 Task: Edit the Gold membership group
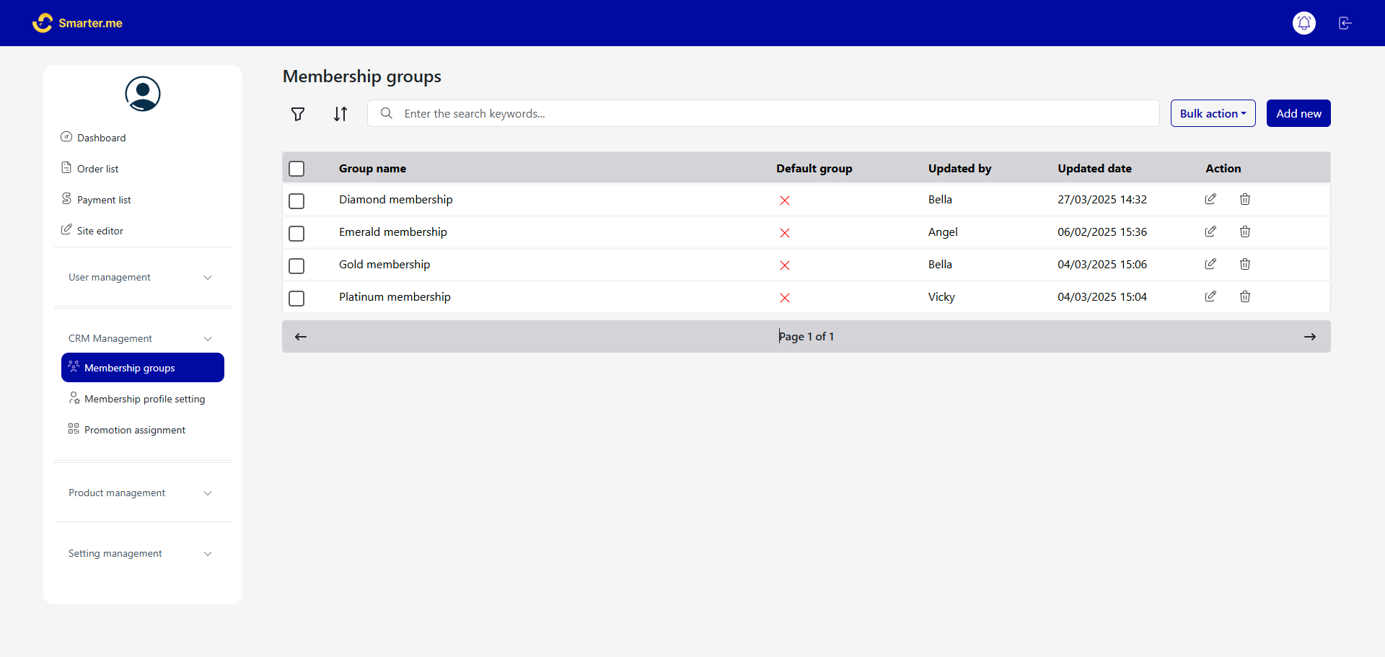[x=1210, y=264]
